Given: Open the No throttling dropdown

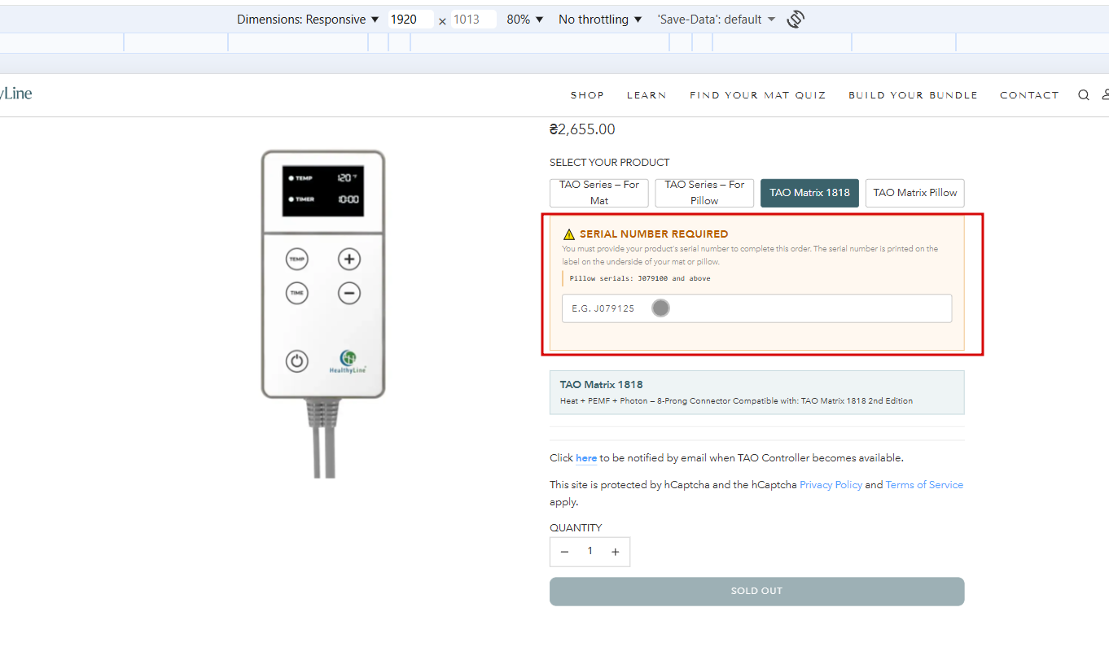Looking at the screenshot, I should coord(600,20).
